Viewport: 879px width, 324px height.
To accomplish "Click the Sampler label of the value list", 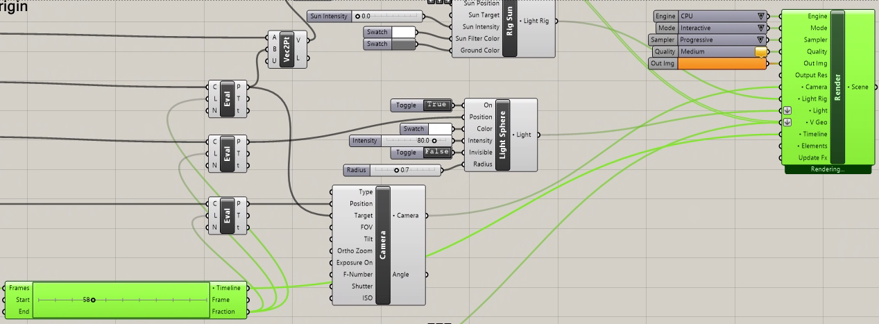I will pyautogui.click(x=663, y=40).
